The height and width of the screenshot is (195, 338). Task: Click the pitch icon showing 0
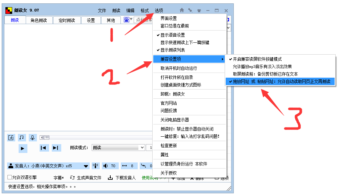tap(143, 166)
